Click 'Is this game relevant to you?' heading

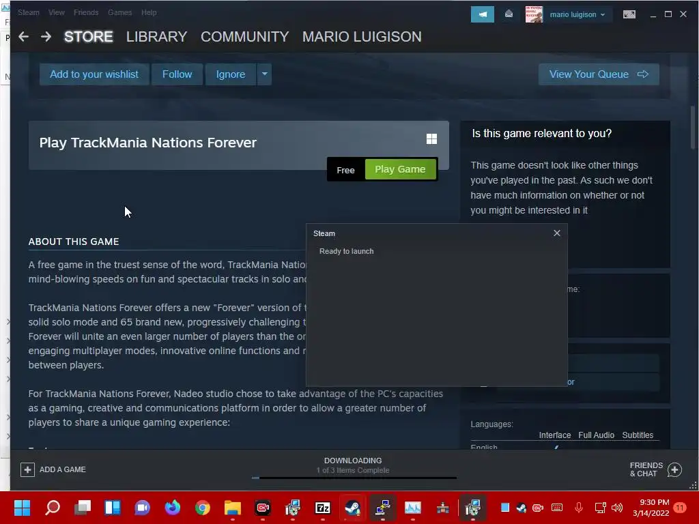[x=541, y=133]
